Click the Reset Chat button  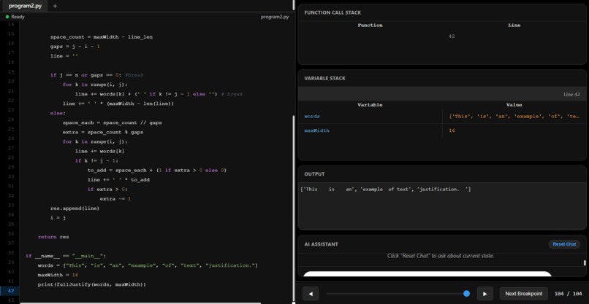click(564, 244)
